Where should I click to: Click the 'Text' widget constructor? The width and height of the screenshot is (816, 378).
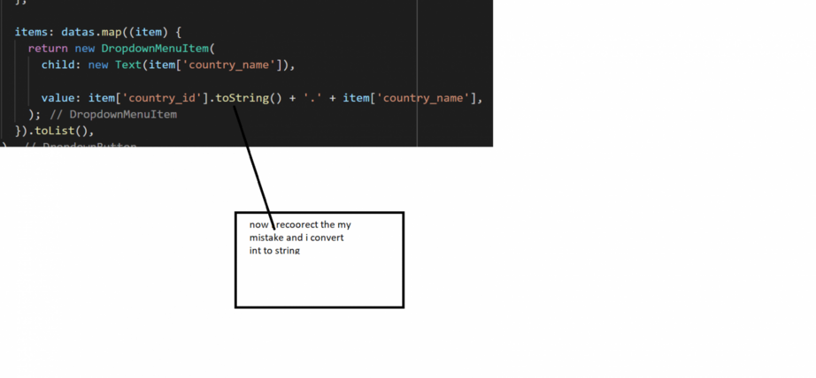(128, 65)
